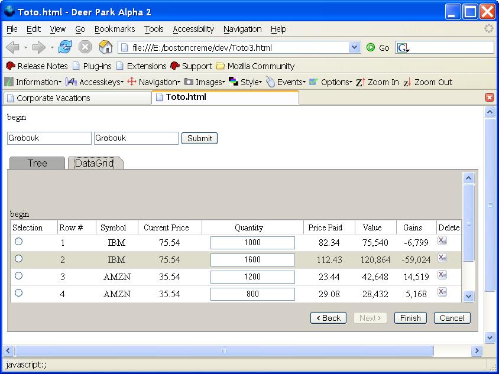The image size is (499, 374).
Task: Select the radio button for row 1
Action: [18, 242]
